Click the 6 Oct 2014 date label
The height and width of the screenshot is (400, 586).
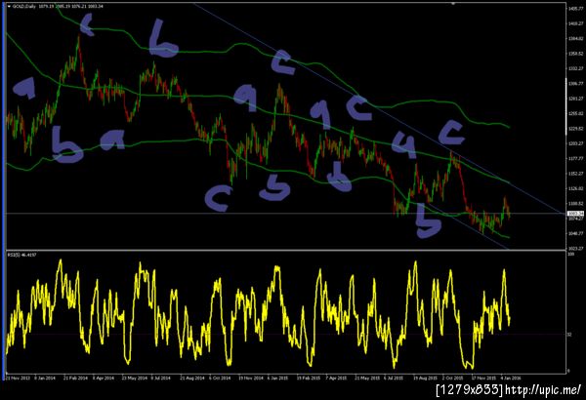pos(220,378)
